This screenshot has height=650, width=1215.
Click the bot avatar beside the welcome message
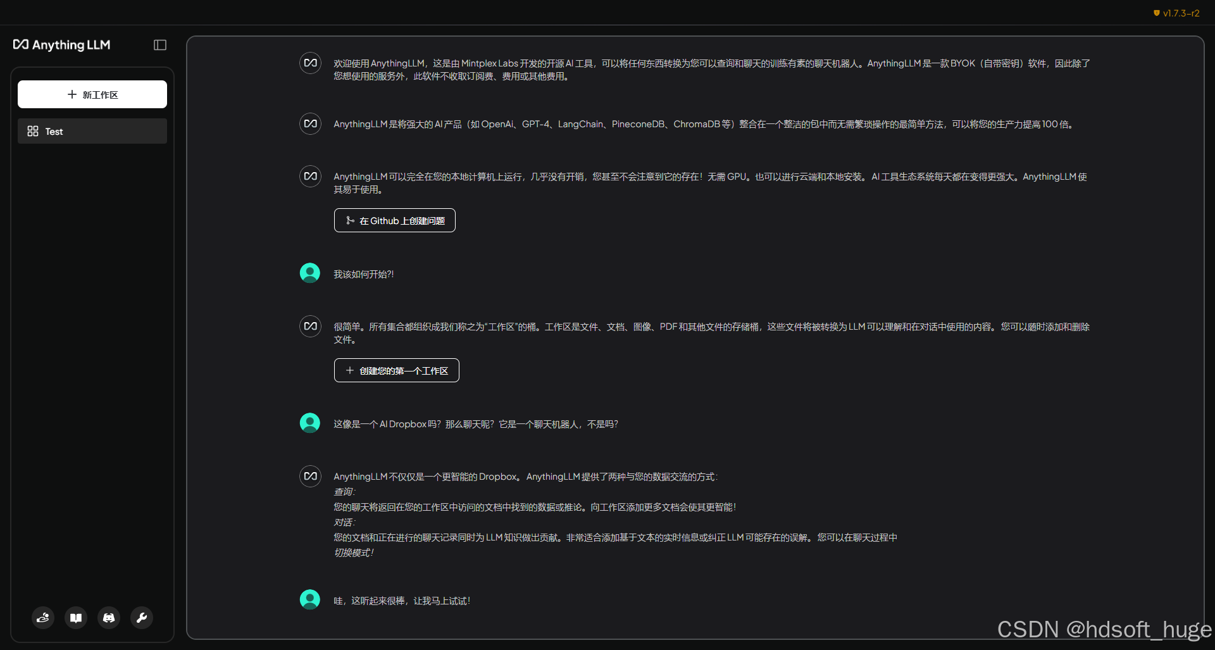(310, 63)
